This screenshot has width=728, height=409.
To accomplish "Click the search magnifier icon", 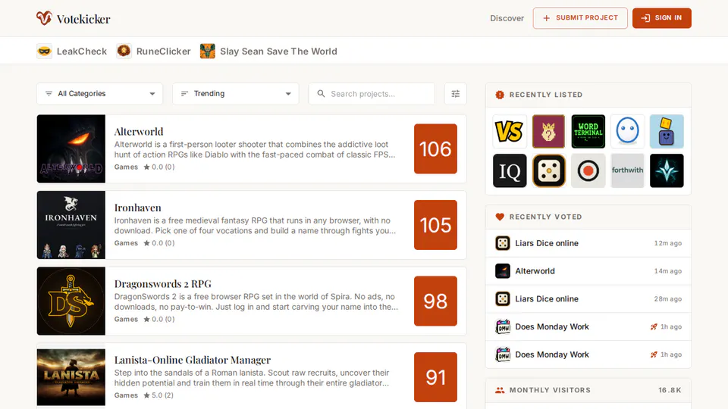I will click(321, 94).
